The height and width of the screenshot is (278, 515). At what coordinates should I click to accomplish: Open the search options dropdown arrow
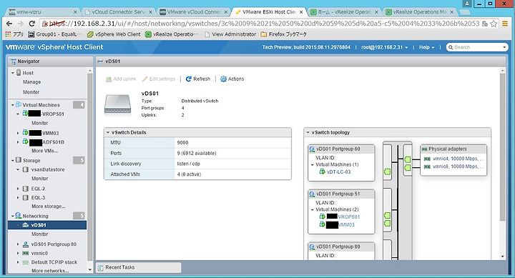(x=504, y=47)
